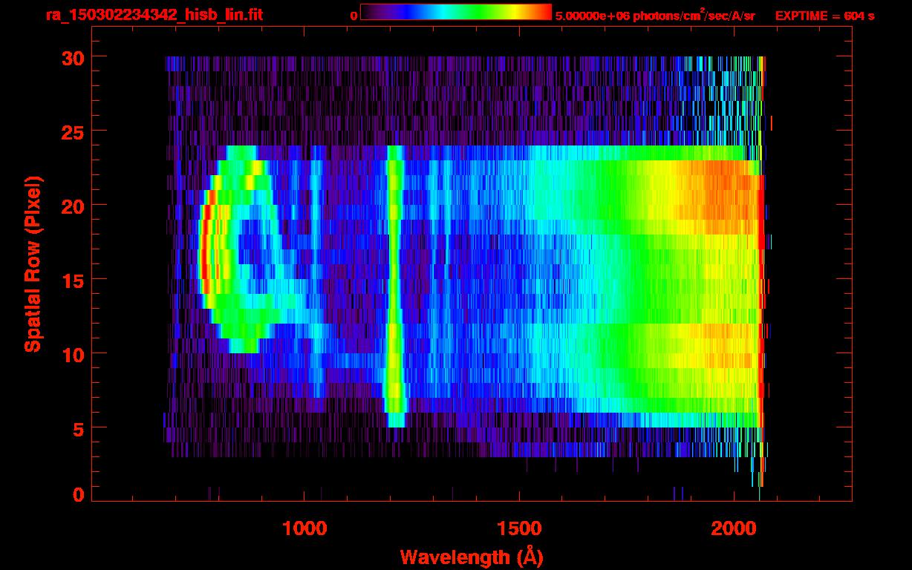
Task: Click the 1000 wavelength tick label
Action: (304, 528)
